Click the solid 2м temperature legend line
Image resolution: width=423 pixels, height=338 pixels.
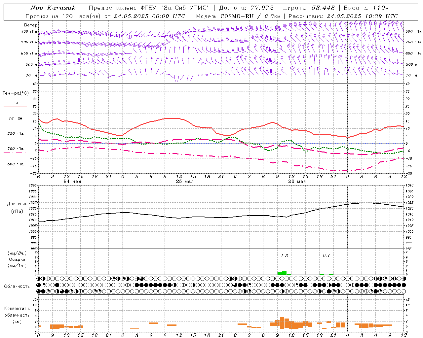15,107
